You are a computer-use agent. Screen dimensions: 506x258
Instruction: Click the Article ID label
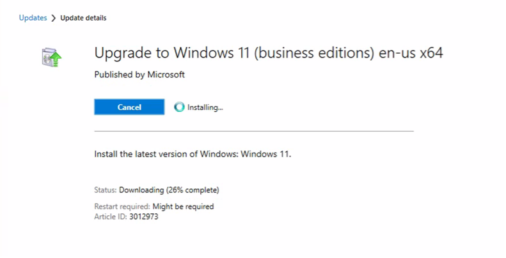tap(111, 216)
